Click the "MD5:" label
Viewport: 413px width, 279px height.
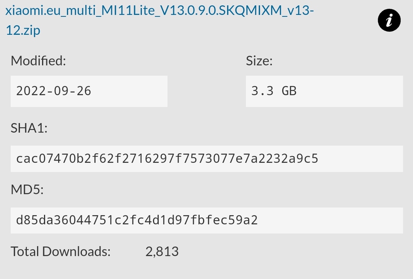[27, 190]
